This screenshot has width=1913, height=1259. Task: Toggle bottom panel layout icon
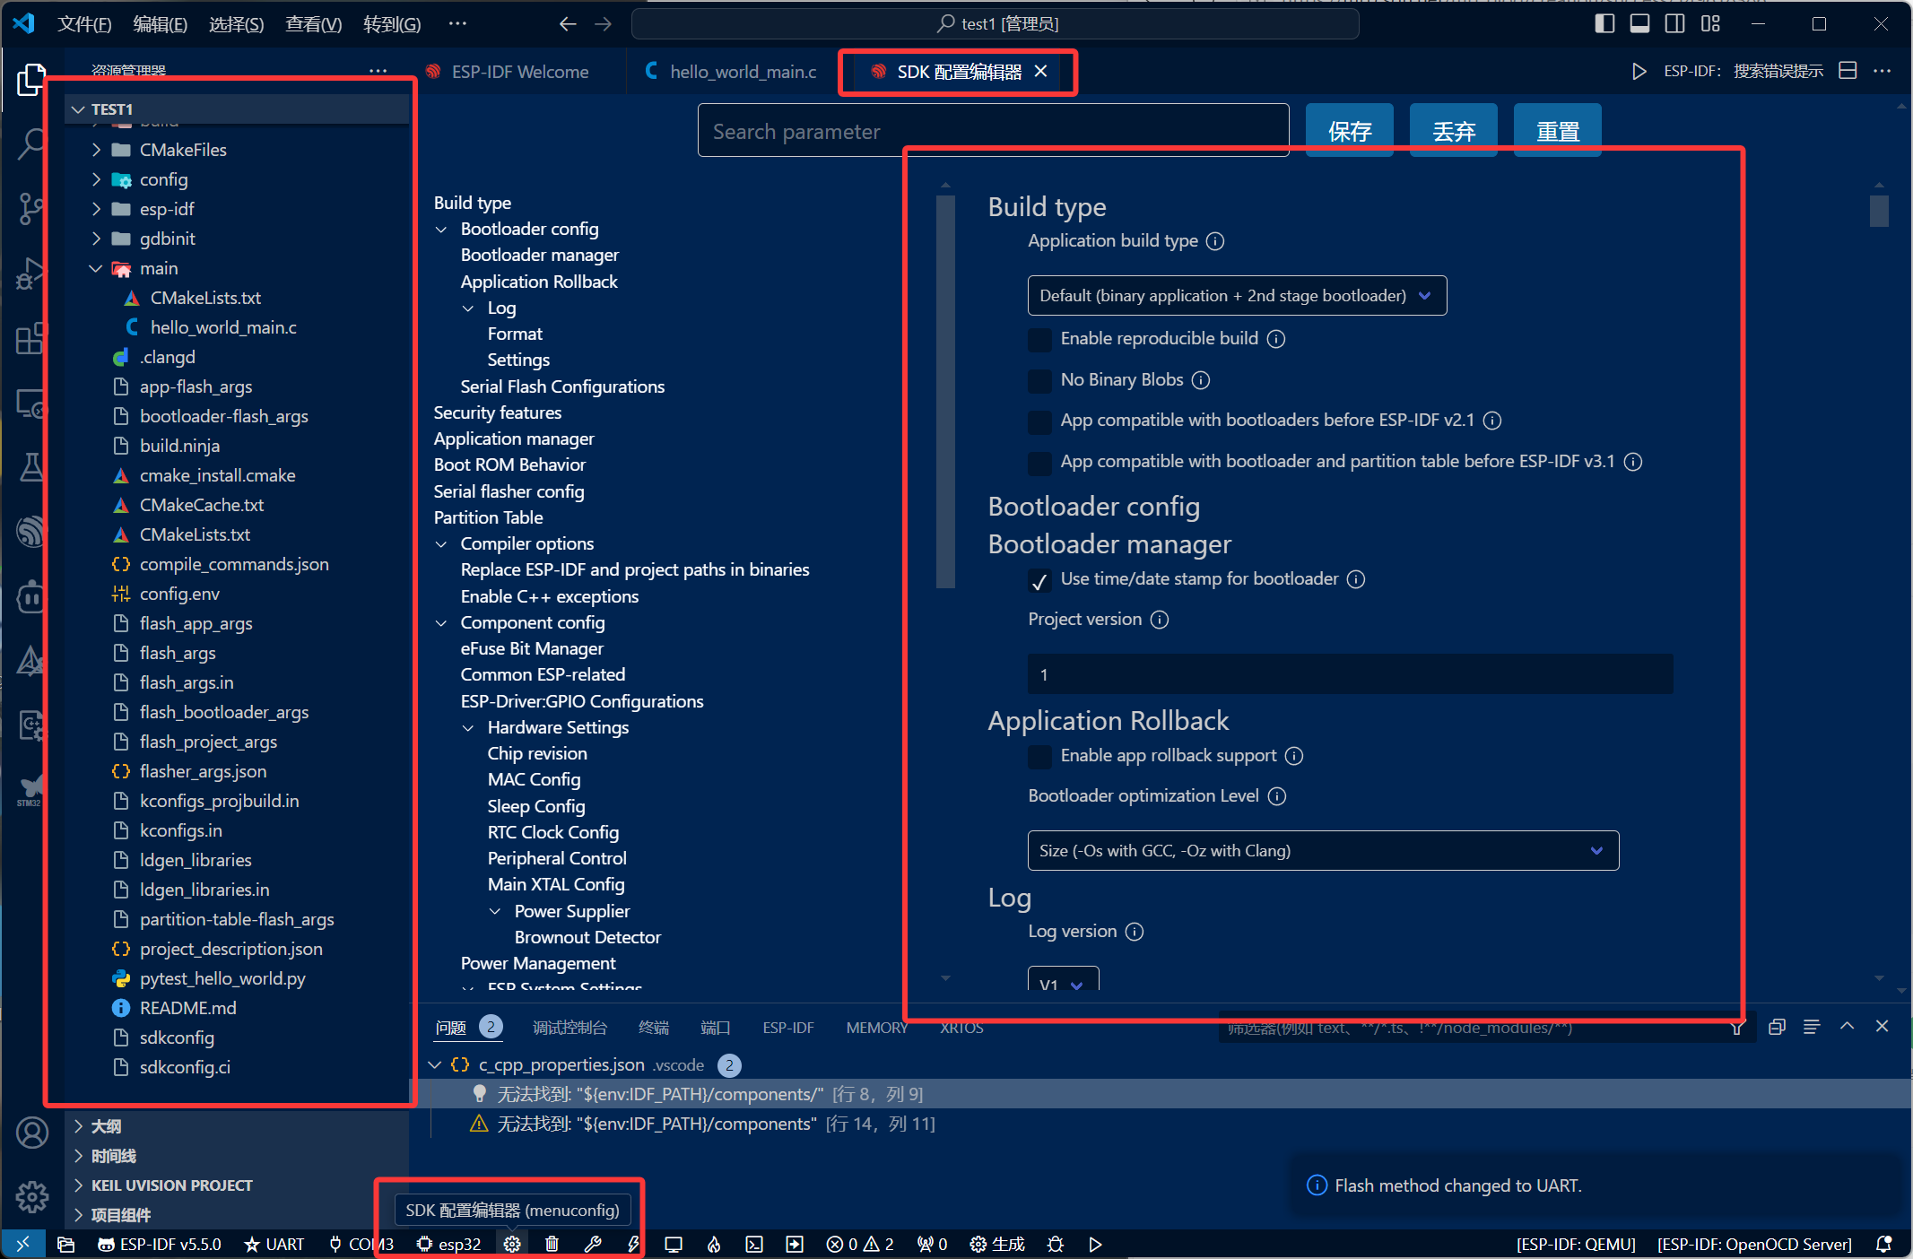[x=1640, y=23]
